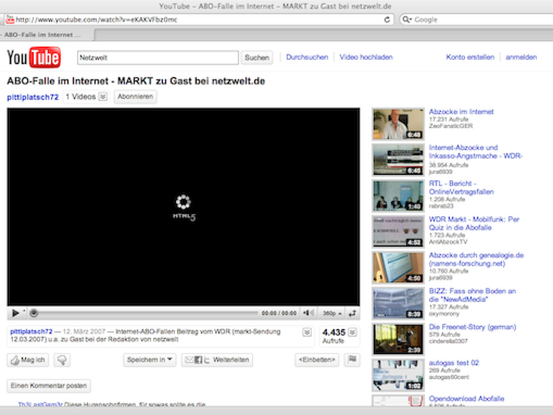Click the video seek bar handle
Image resolution: width=553 pixels, height=415 pixels.
click(34, 313)
